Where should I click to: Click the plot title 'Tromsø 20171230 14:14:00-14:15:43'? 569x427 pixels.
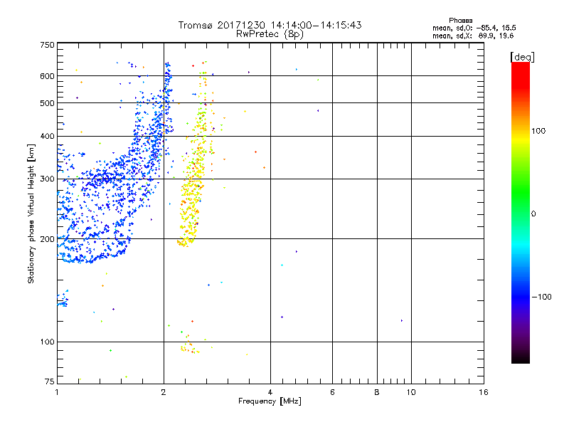[270, 25]
